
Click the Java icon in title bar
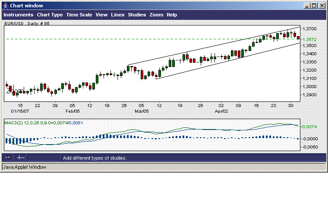(6, 6)
